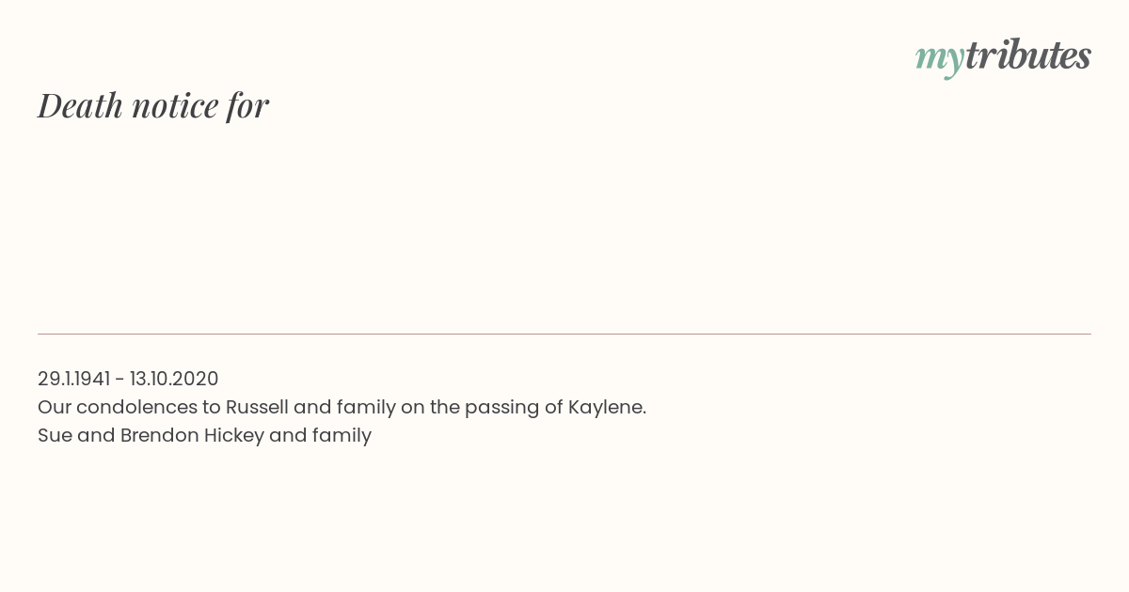This screenshot has height=592, width=1129.
Task: Click the mytributes logo
Action: coord(1003,56)
